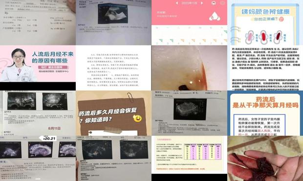Image resolution: width=303 pixels, height=181 pixels.
Task: Open the 人流后月经不来的原因有哪些 doctor video
Action: point(38,64)
